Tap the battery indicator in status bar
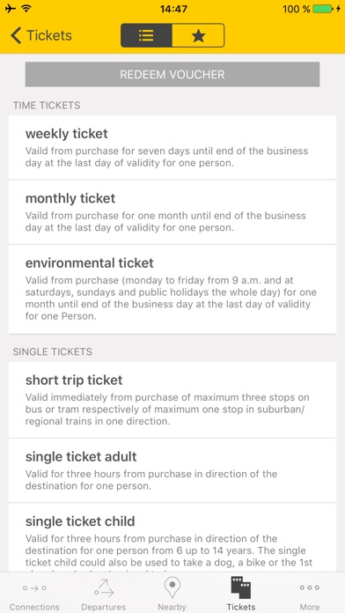345x613 pixels. [324, 9]
